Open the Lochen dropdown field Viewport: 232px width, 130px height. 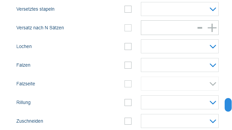click(x=180, y=46)
